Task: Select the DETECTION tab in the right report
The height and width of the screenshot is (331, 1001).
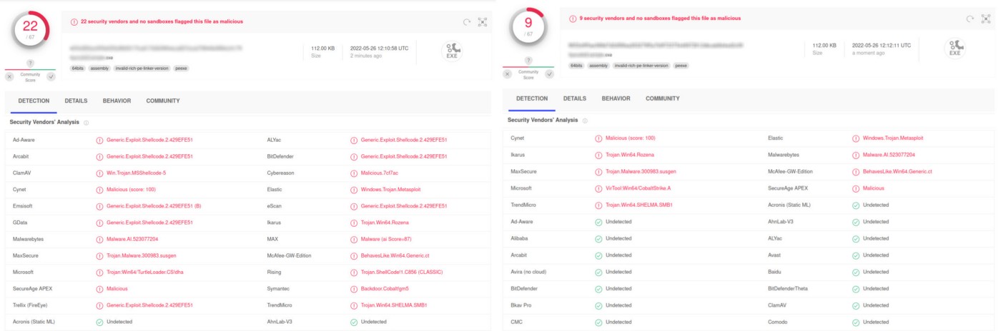Action: [x=532, y=98]
